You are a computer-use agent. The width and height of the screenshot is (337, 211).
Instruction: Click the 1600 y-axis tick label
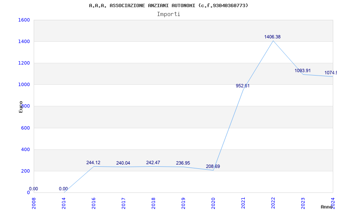pyautogui.click(x=24, y=20)
